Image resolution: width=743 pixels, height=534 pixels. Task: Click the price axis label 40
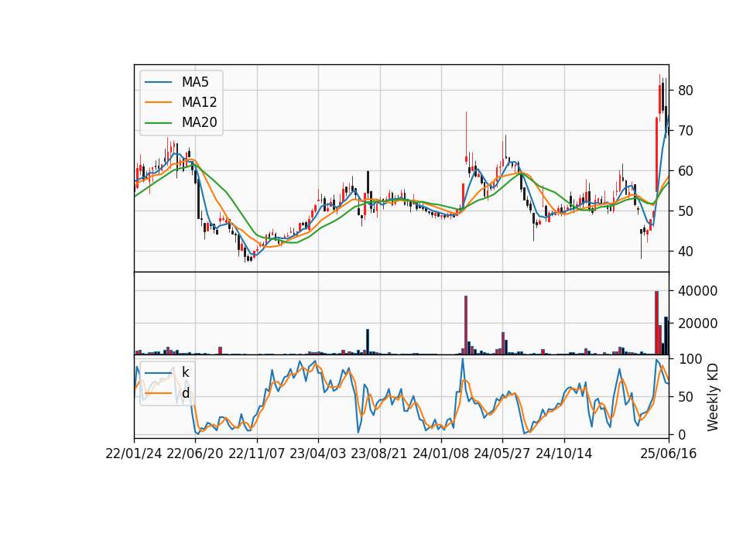685,251
